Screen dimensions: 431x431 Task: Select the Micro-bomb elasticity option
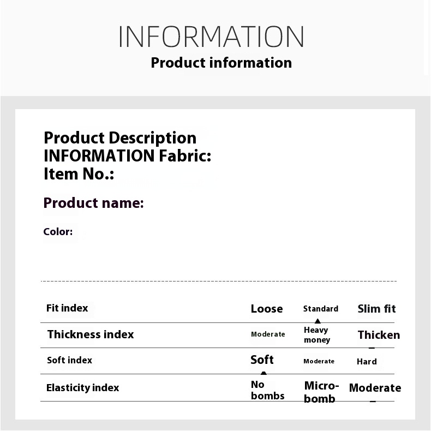point(321,392)
